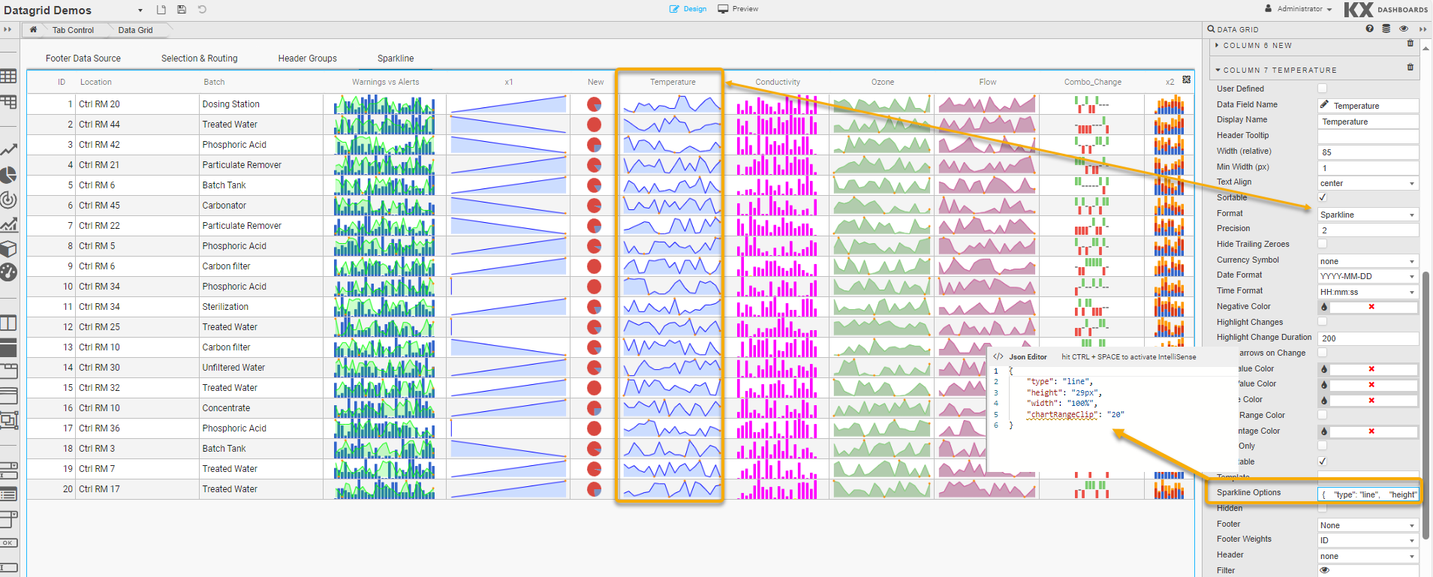1433x577 pixels.
Task: Delete Column 7 Temperature with trash icon
Action: (x=1410, y=68)
